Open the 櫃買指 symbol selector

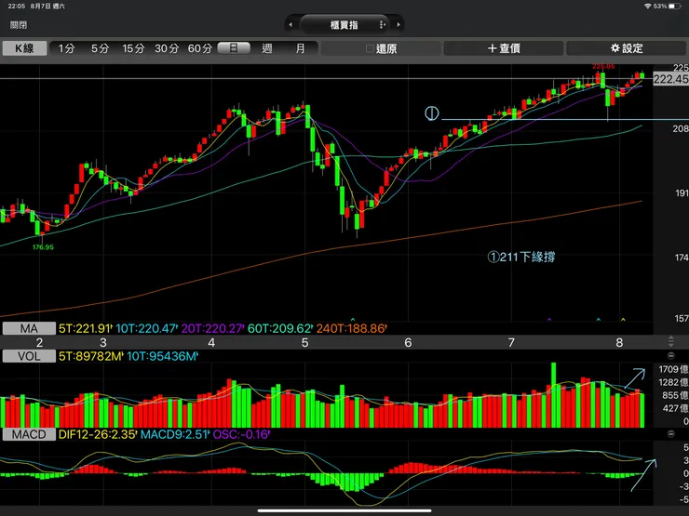pos(344,25)
